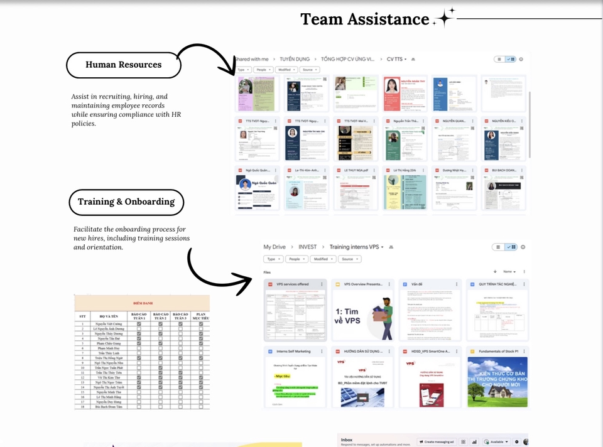The width and height of the screenshot is (603, 447).
Task: Click the CV folder vertical scrollbar
Action: [529, 126]
